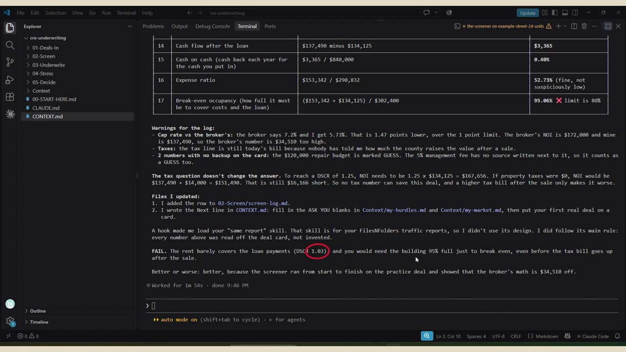Open the Search view in activity bar
626x352 pixels.
[x=10, y=45]
